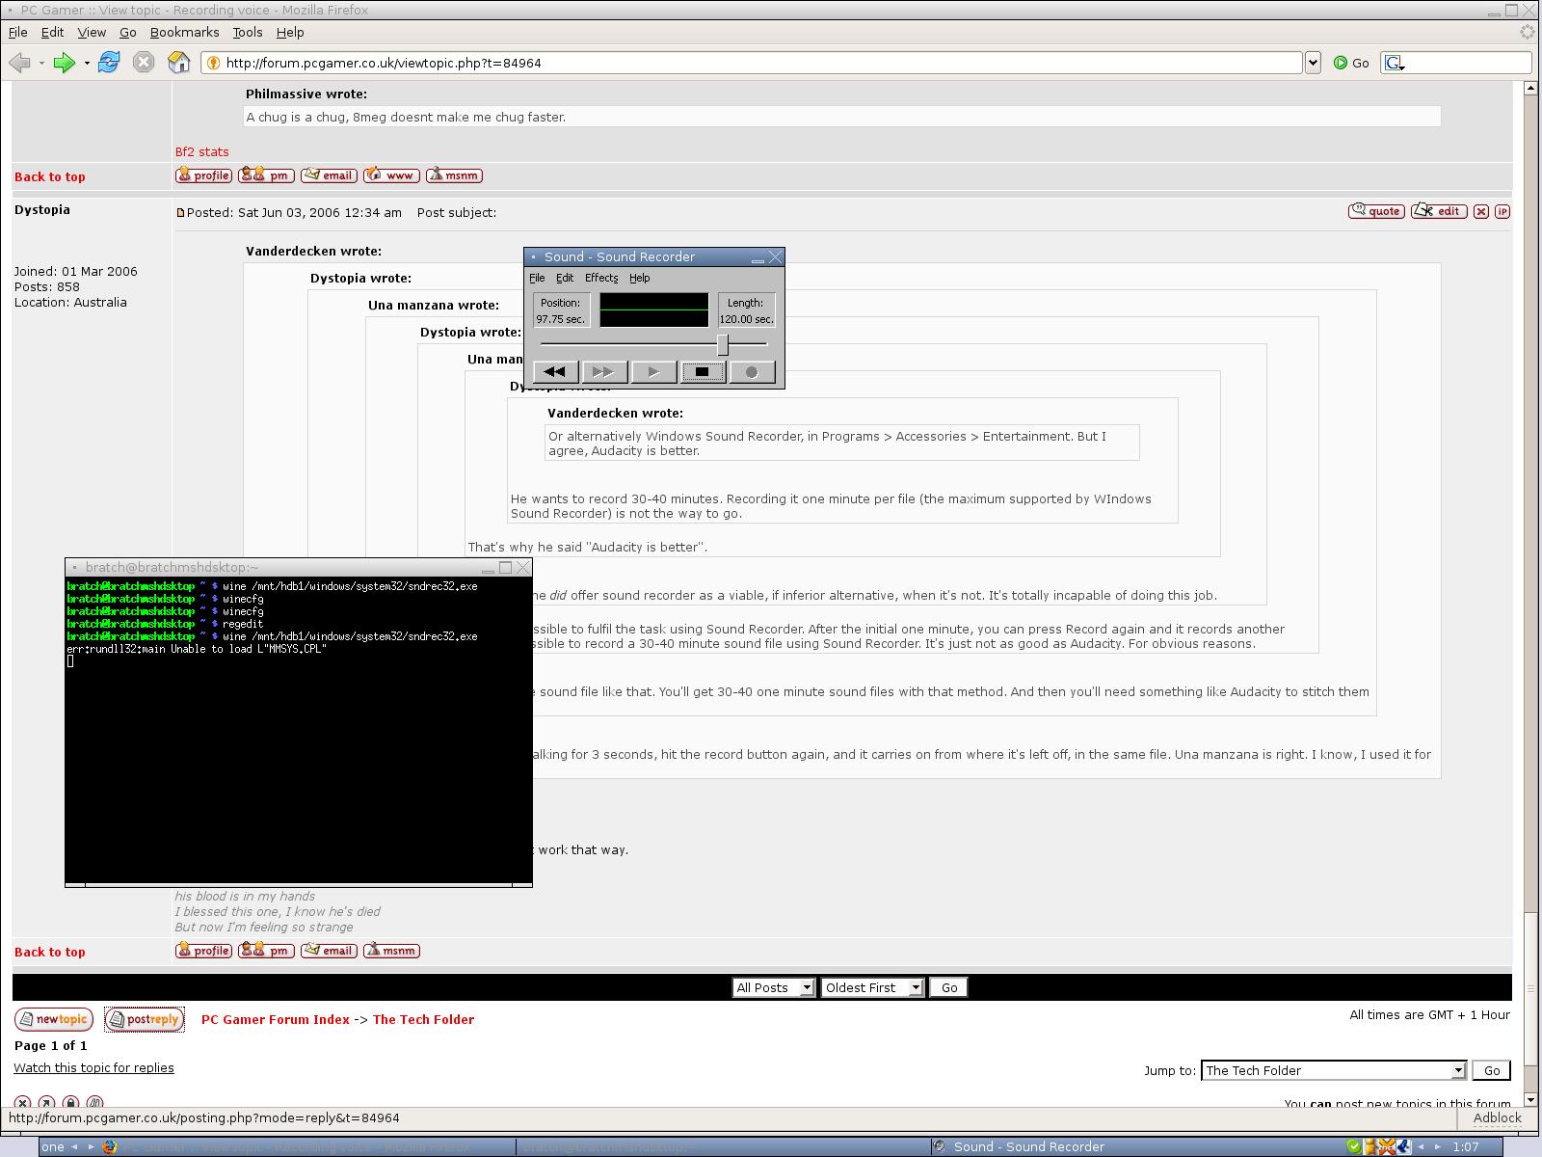Click the orange X tray icon
The image size is (1542, 1157).
1388,1146
